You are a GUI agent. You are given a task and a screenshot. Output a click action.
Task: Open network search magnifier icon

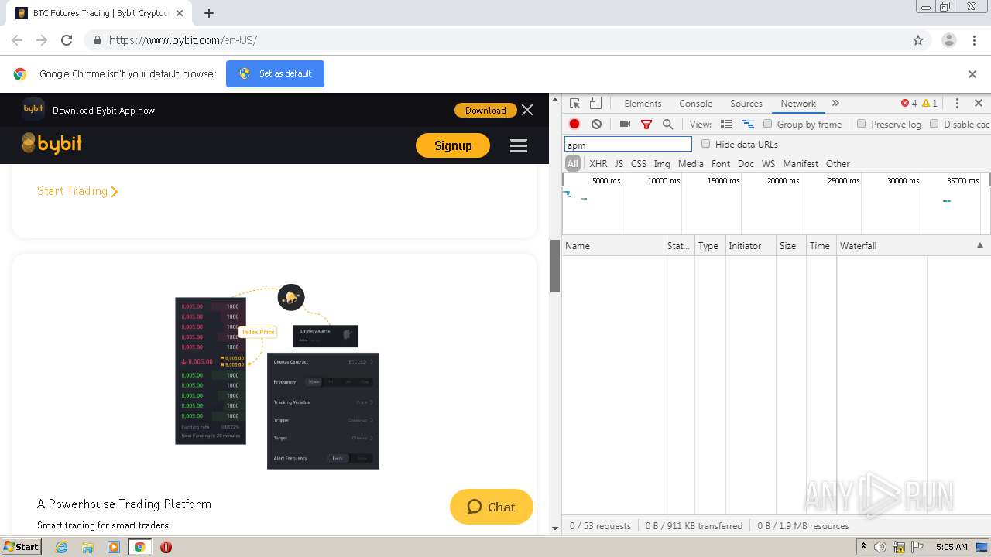(x=667, y=124)
